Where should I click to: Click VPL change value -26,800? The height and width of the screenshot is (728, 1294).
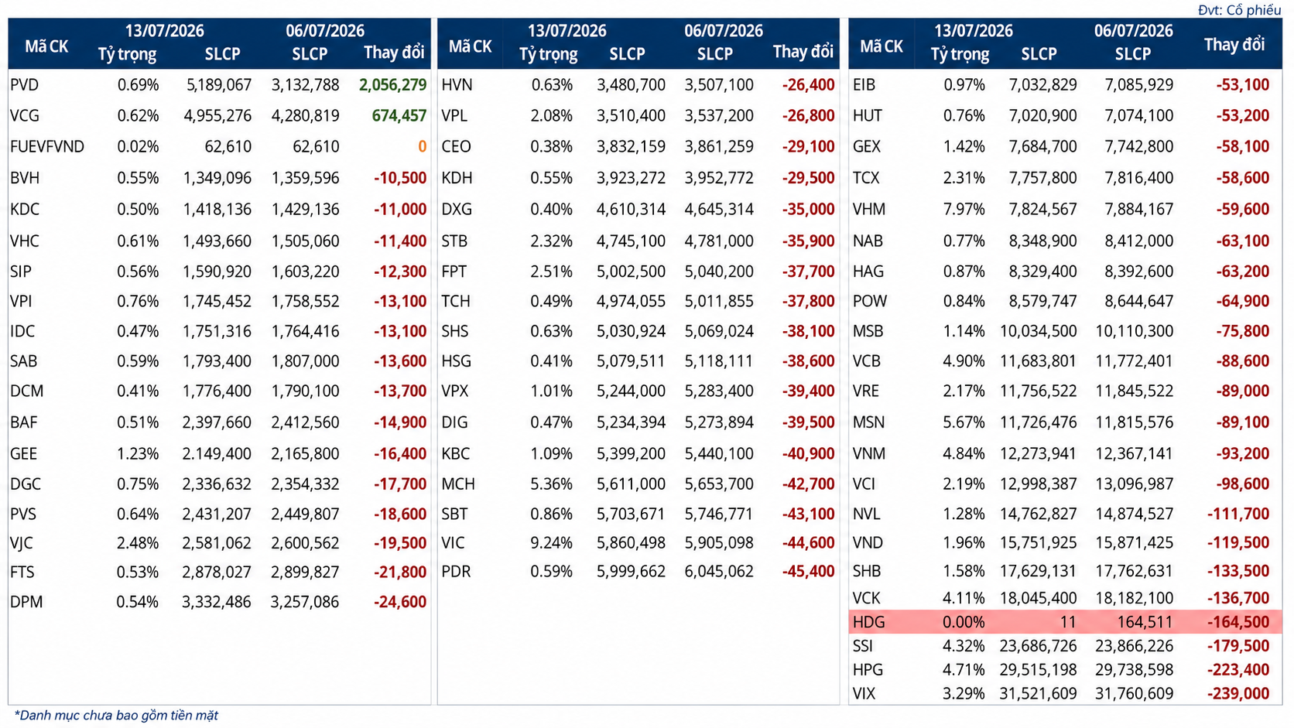click(808, 116)
